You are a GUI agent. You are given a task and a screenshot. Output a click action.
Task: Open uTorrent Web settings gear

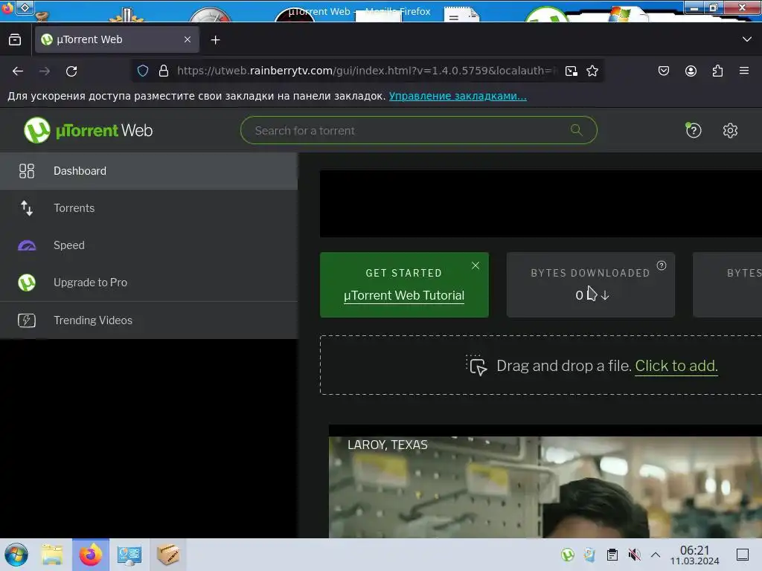730,130
